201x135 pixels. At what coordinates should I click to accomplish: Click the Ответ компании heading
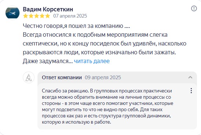click(62, 77)
